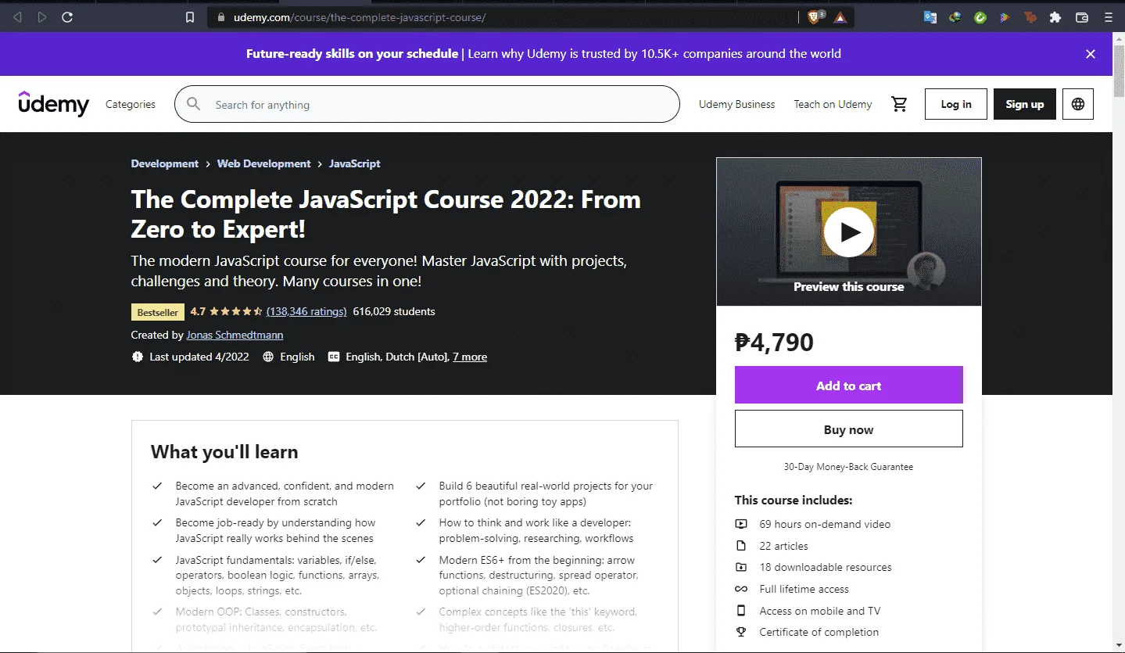Click the globe-arrows extension icon

coord(955,17)
